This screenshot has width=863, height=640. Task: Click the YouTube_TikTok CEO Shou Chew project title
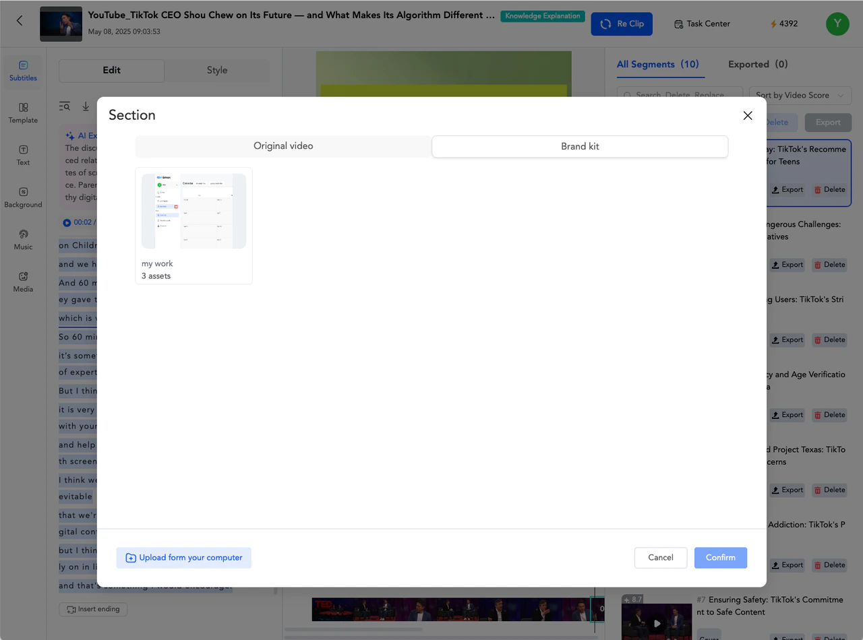point(291,15)
